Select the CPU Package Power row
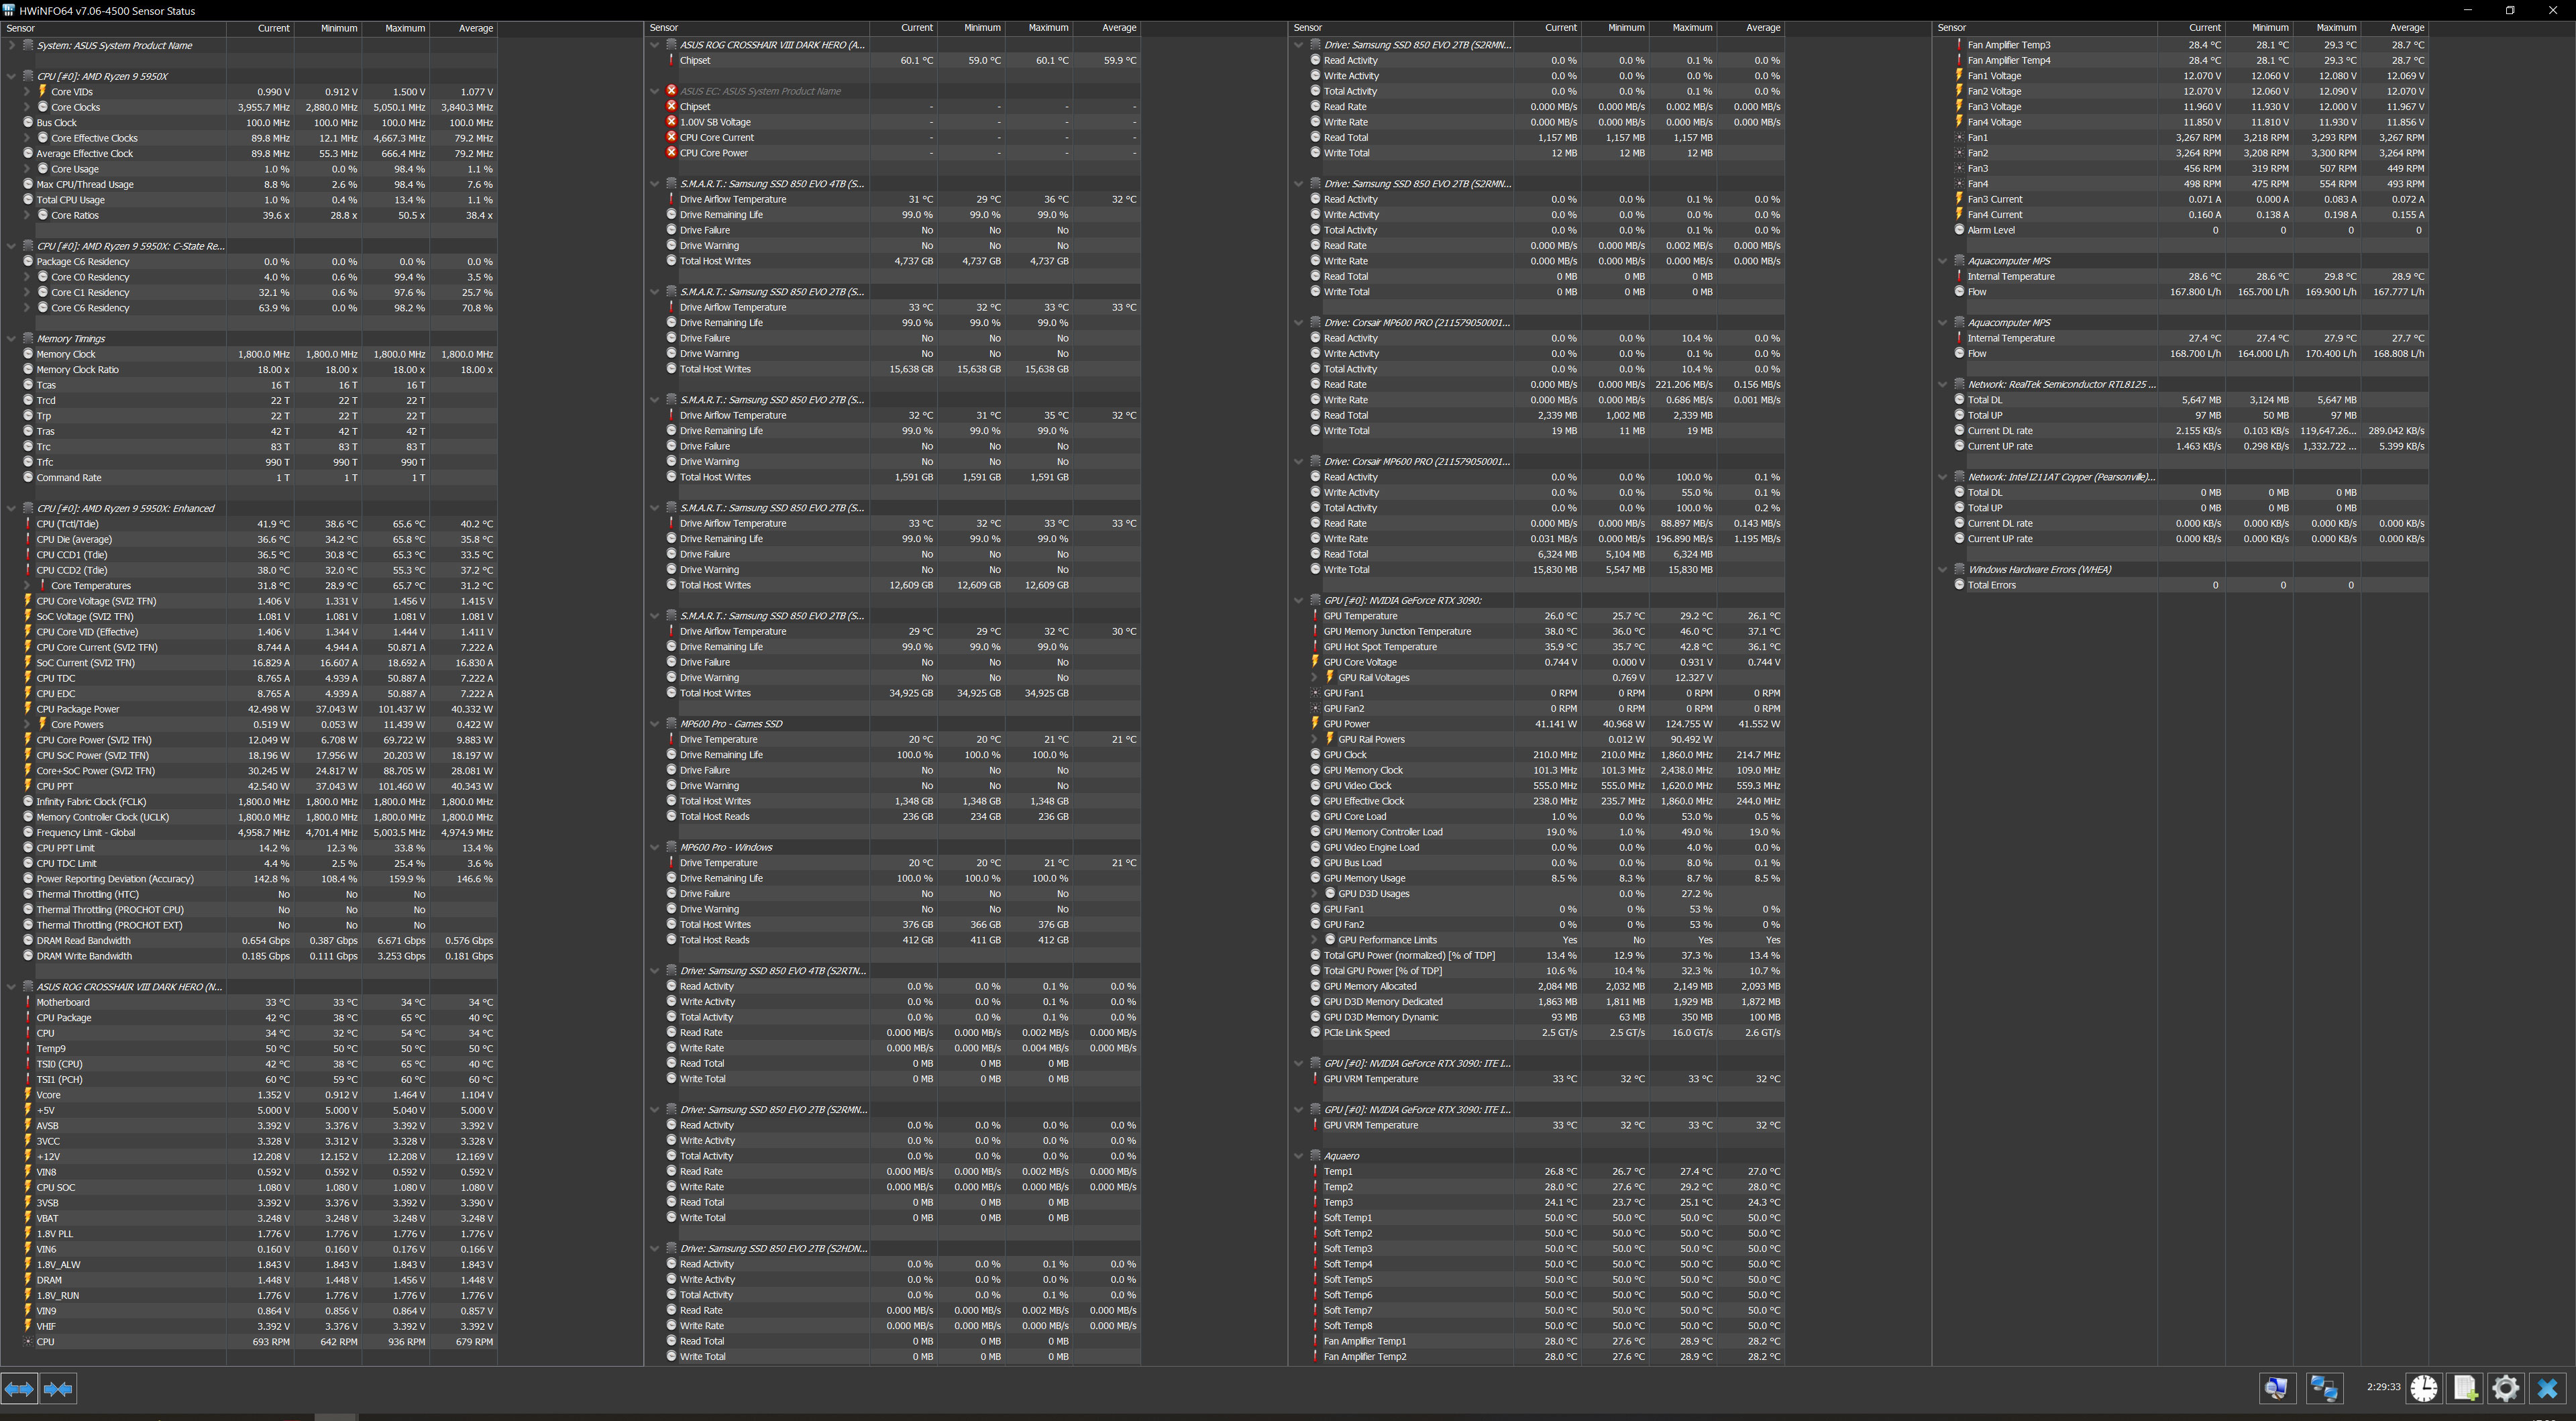 (x=78, y=709)
